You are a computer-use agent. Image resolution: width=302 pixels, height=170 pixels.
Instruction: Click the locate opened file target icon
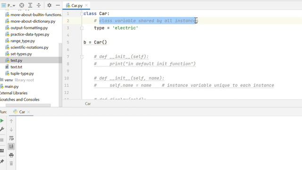[x=22, y=5]
